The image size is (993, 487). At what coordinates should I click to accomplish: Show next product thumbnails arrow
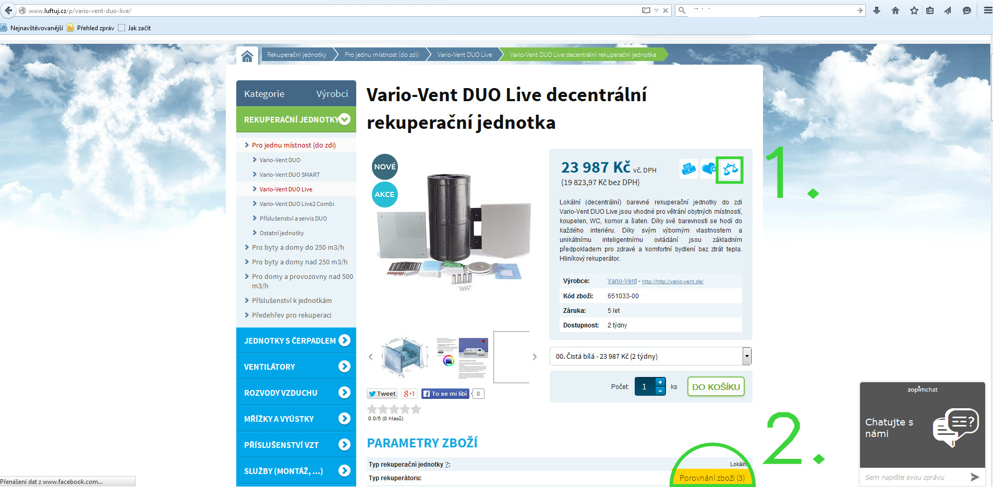tap(535, 357)
